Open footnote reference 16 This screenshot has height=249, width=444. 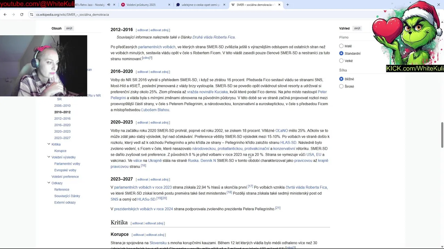click(143, 166)
